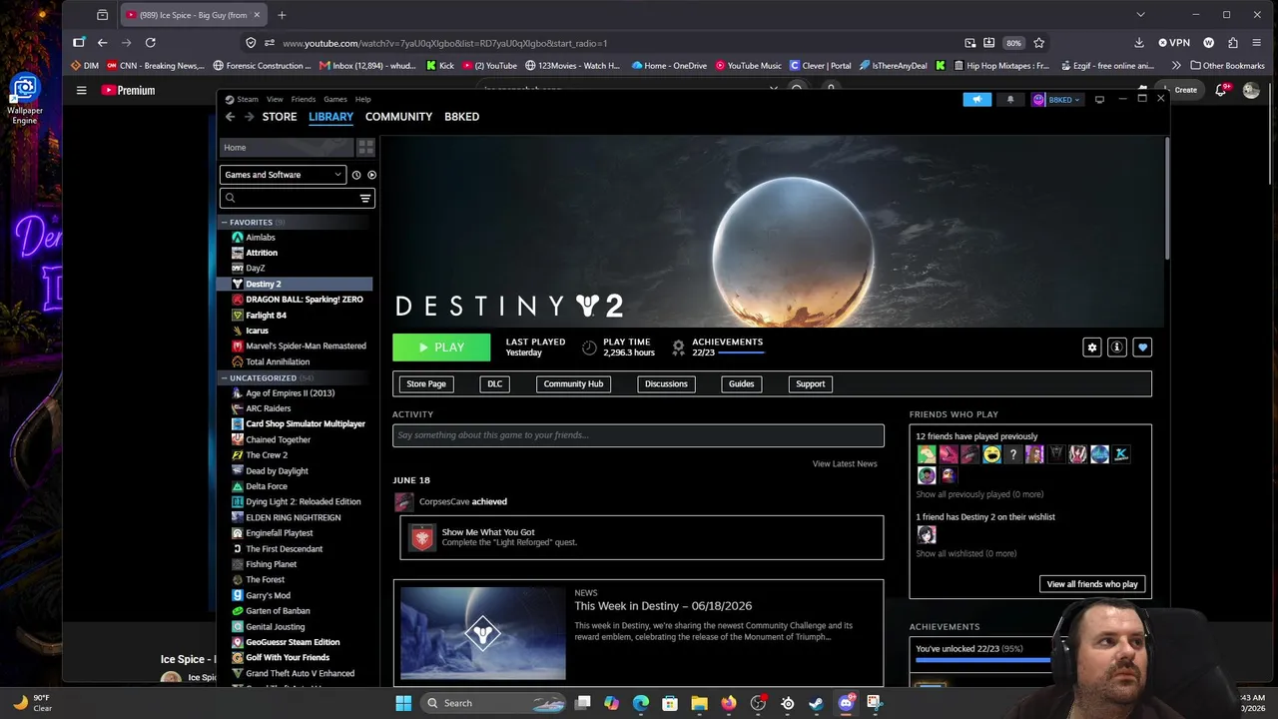Viewport: 1278px width, 719px height.
Task: Collapse the Favorites category
Action: pyautogui.click(x=224, y=222)
